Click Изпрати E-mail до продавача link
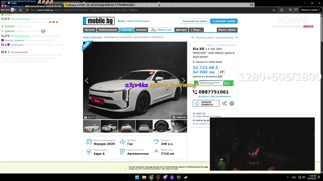323x181 pixels. point(214,96)
